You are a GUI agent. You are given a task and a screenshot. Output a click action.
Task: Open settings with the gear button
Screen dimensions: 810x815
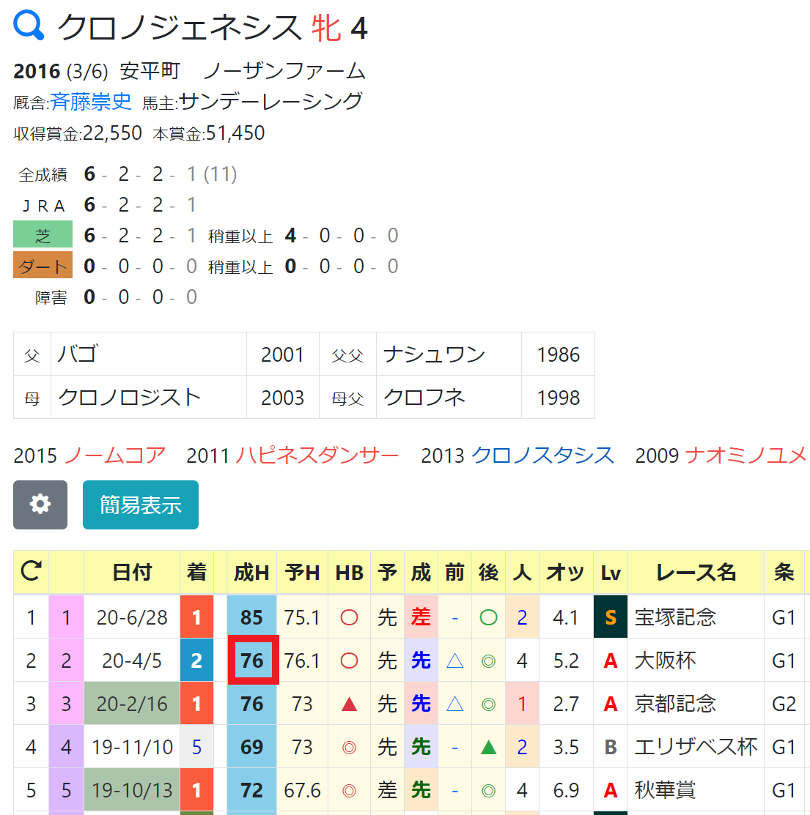click(40, 505)
